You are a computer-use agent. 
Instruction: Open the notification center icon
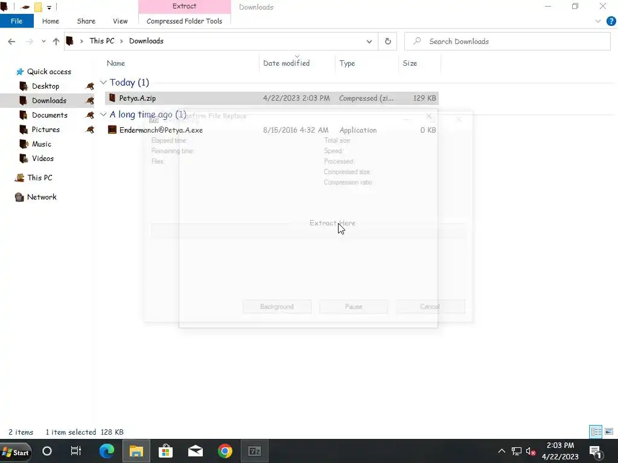click(x=595, y=451)
